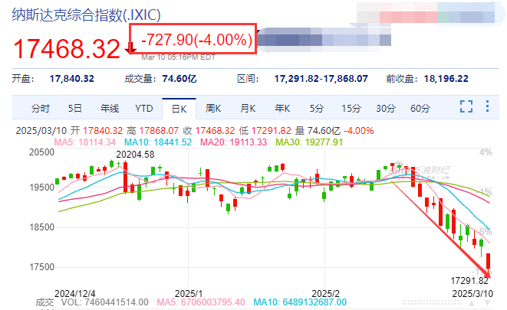The height and width of the screenshot is (310, 507).
Task: Click the last red candlestick on 2025/3/10
Action: click(489, 261)
